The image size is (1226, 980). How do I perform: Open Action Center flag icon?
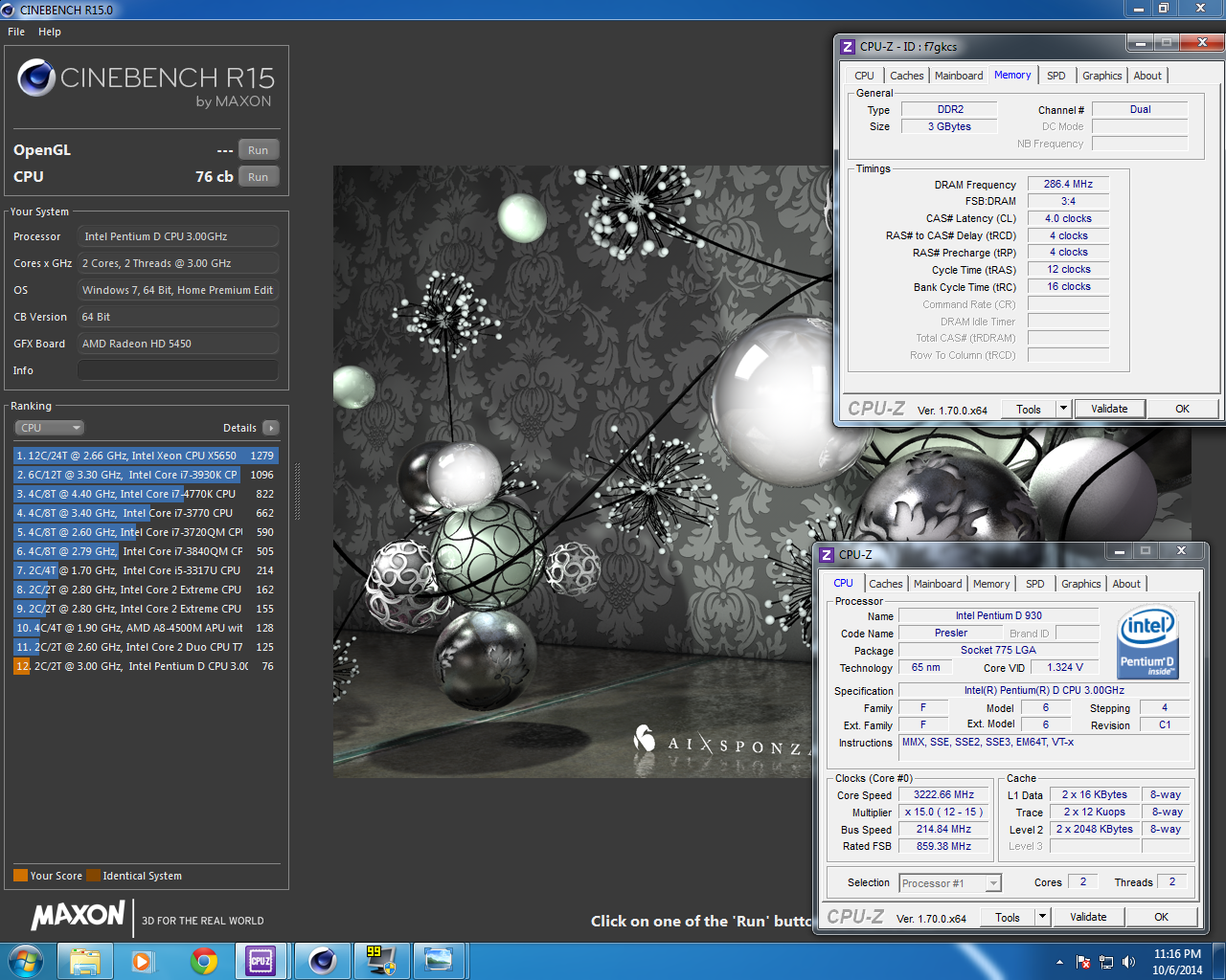[1083, 962]
